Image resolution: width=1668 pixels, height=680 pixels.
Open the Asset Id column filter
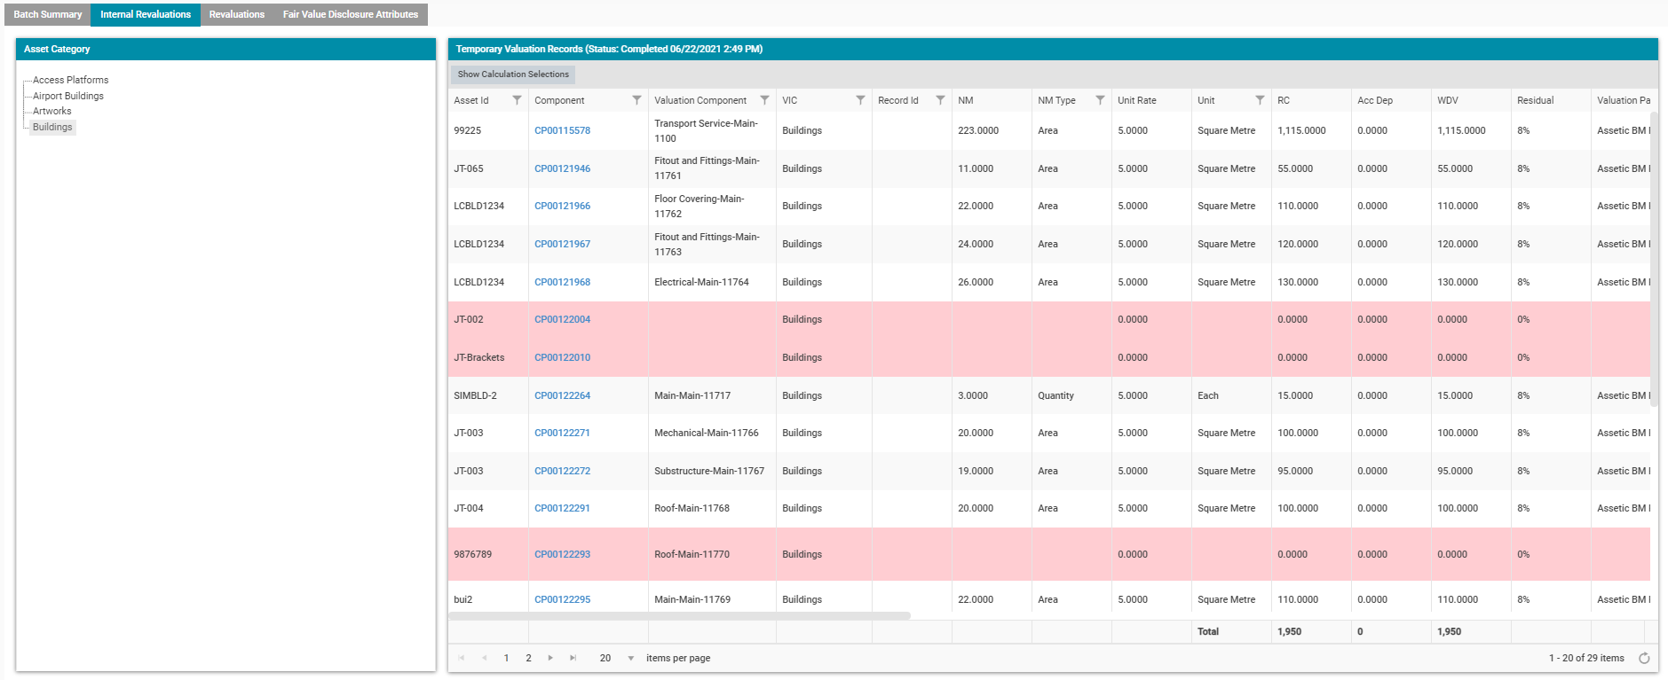(517, 100)
